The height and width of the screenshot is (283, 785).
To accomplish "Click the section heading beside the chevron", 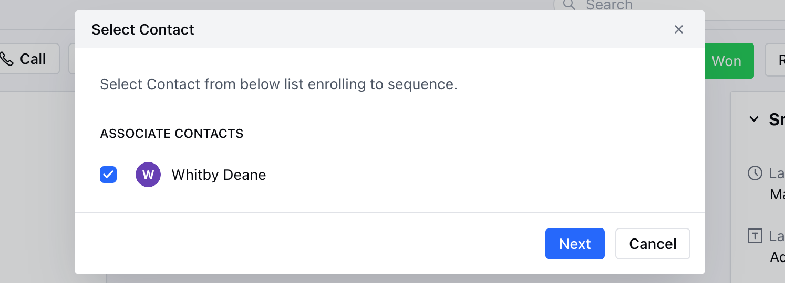I will [x=777, y=119].
